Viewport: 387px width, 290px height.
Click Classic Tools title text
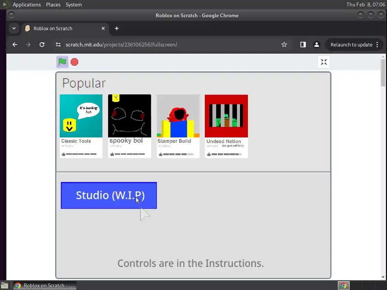click(x=76, y=141)
